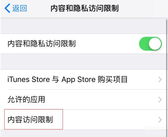Tap the 内容和隐私访问限制 page title
This screenshot has height=137, width=168.
(x=84, y=8)
